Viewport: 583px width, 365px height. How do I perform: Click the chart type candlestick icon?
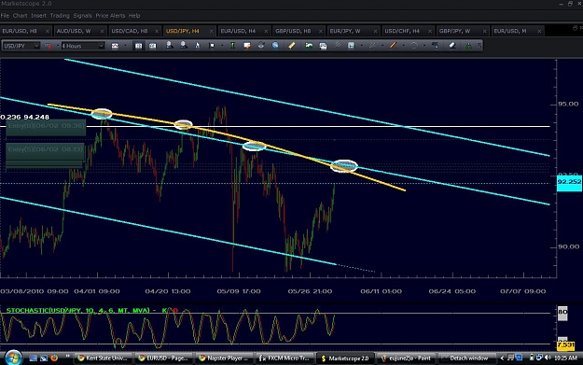coord(115,46)
